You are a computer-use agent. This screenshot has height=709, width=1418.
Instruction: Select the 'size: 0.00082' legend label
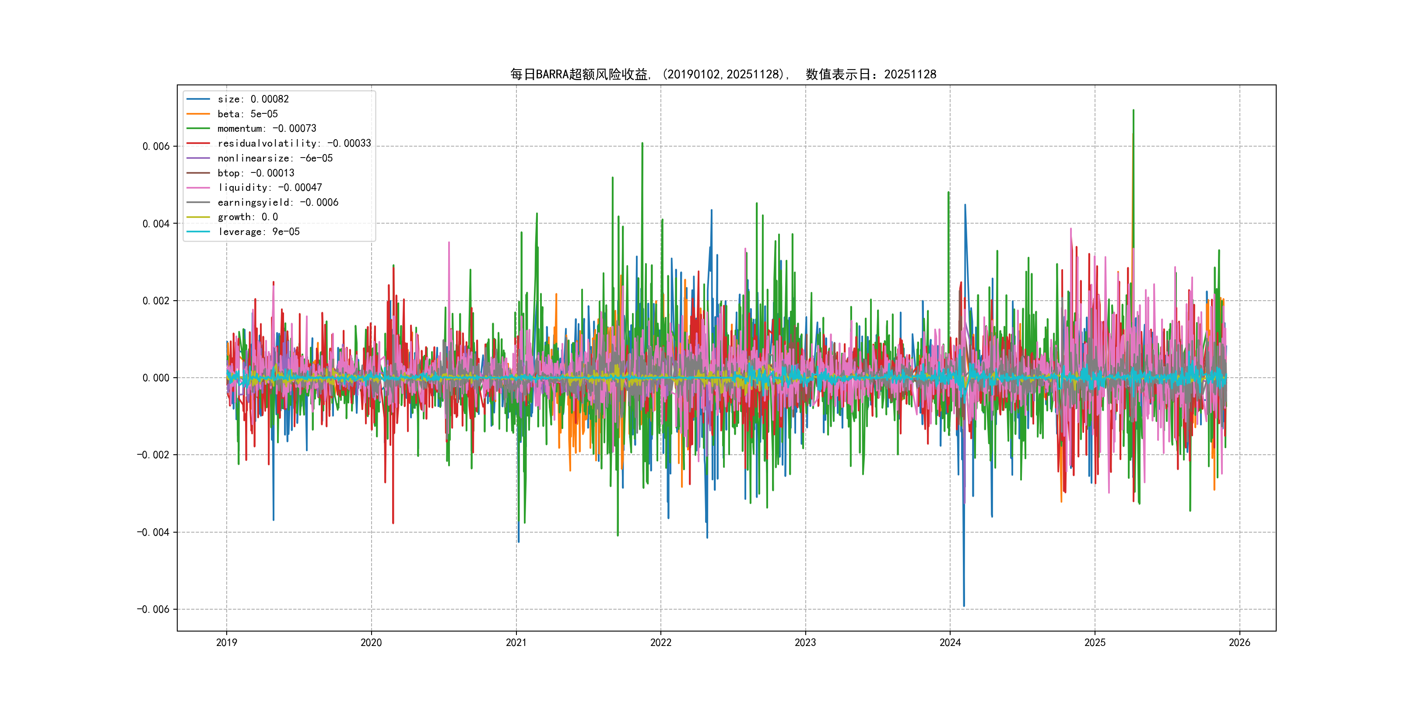(253, 99)
